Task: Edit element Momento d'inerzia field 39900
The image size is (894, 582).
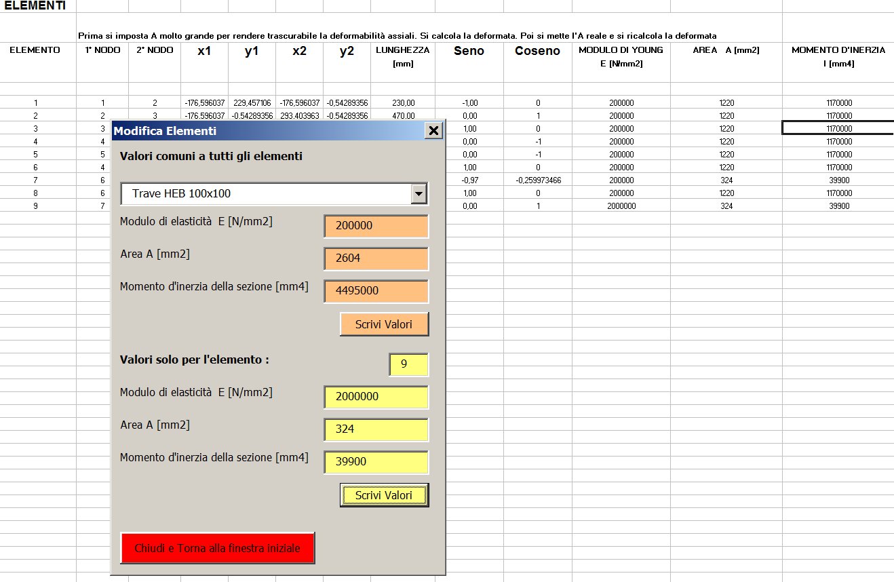Action: [376, 462]
